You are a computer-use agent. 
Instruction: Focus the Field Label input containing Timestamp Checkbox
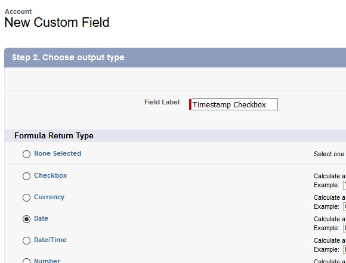point(234,104)
